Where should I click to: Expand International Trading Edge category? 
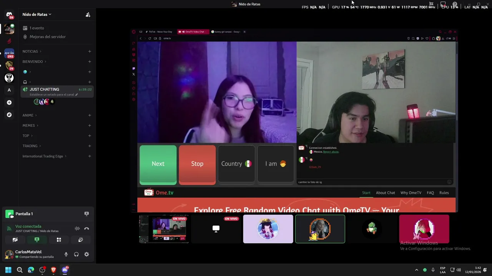[45, 156]
